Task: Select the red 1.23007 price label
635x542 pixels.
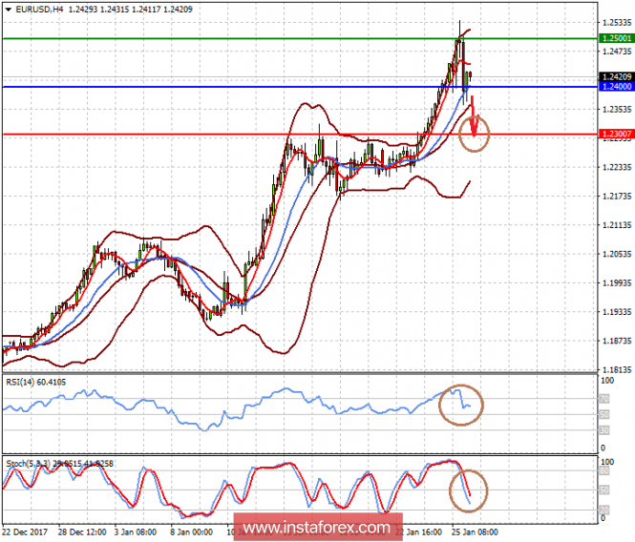Action: point(616,134)
